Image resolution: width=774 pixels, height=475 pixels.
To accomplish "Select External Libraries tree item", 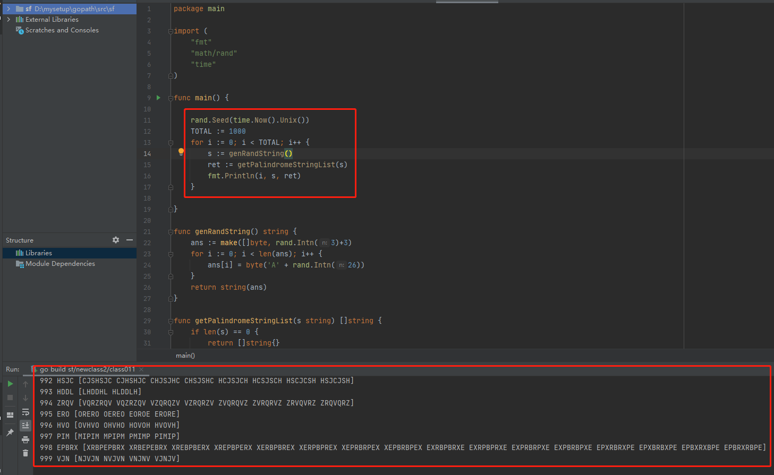I will (x=70, y=20).
